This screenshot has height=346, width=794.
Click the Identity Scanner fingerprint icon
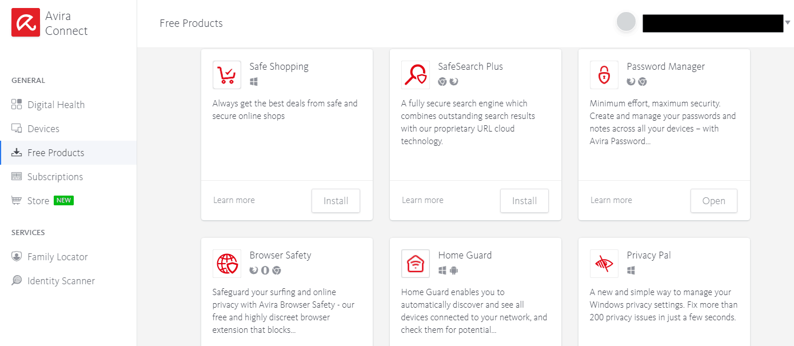coord(15,280)
